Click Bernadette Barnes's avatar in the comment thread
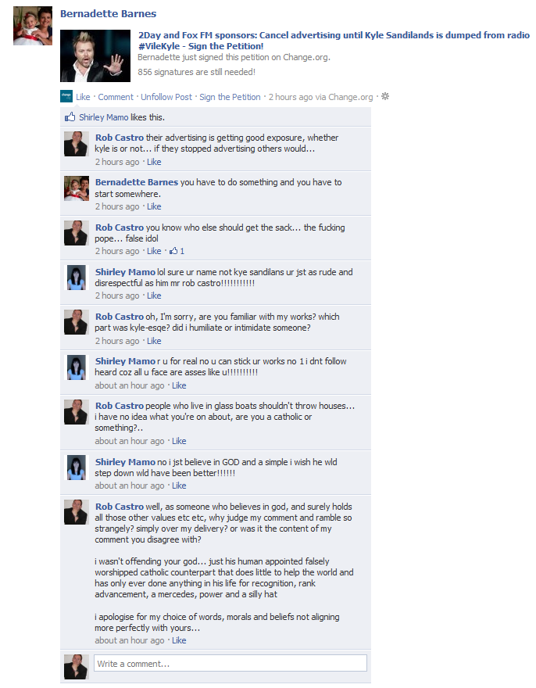Screen dimensions: 536x688 76,188
